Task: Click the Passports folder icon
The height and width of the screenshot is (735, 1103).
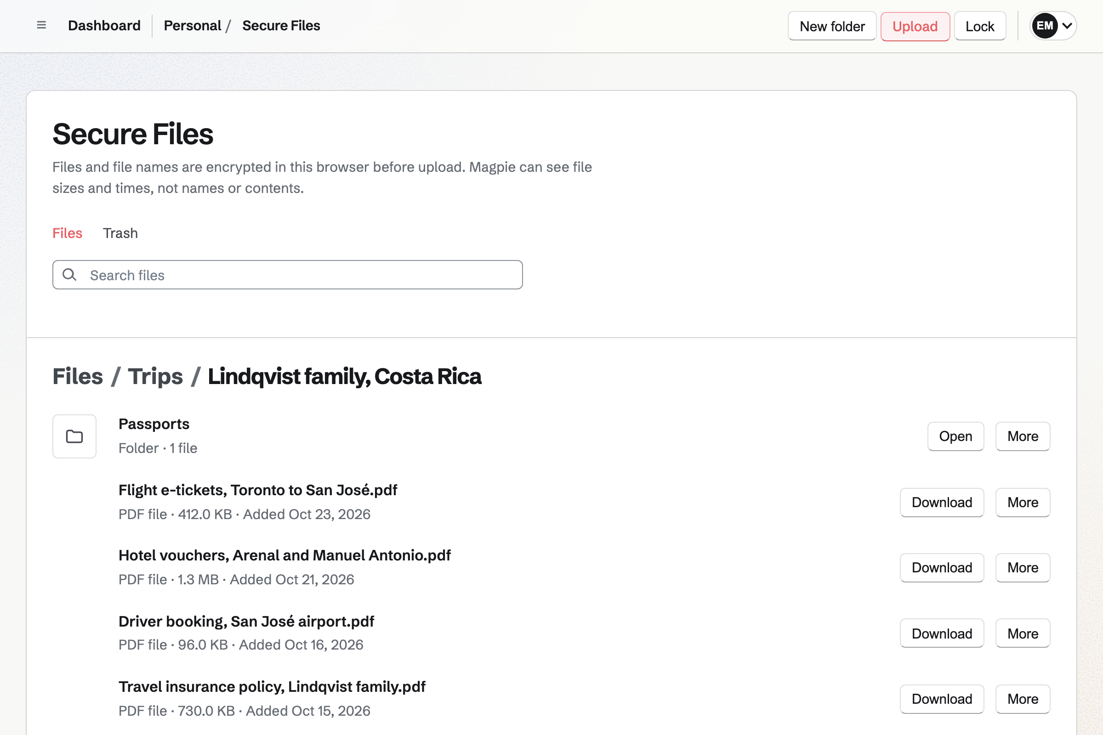Action: tap(74, 436)
